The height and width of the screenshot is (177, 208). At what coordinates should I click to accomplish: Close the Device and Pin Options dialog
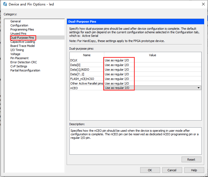pos(203,4)
